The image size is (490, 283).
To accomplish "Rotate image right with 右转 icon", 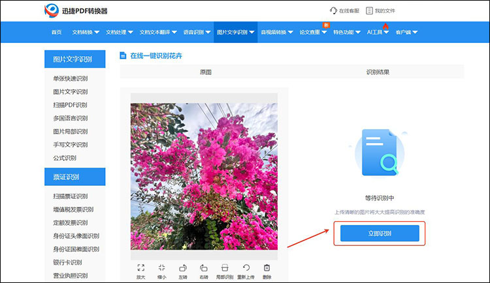I will click(204, 268).
